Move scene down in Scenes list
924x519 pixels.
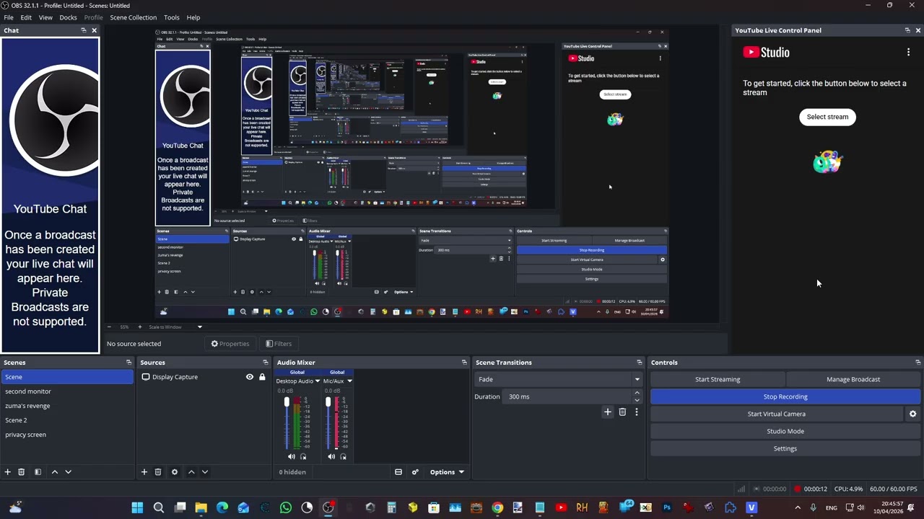(69, 472)
